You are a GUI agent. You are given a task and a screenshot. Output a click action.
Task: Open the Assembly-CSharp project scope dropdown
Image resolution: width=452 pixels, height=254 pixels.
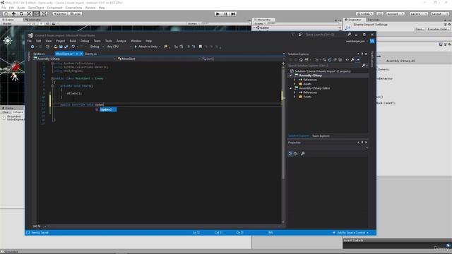[x=75, y=59]
